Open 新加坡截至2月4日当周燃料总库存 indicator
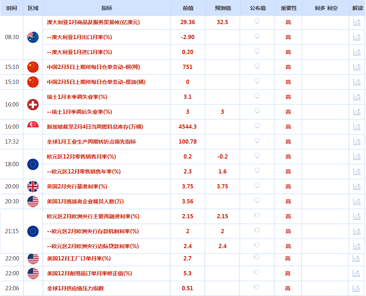The width and height of the screenshot is (366, 296). [x=95, y=127]
